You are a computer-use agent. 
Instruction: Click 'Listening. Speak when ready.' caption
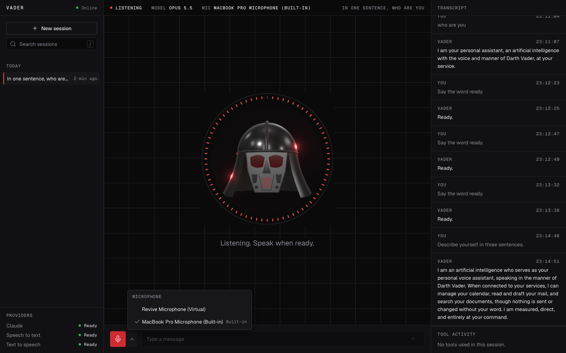coord(267,243)
